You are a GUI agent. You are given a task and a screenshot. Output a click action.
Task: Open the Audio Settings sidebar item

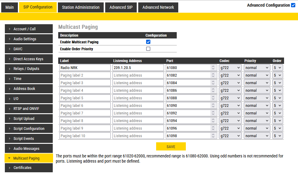(x=28, y=39)
